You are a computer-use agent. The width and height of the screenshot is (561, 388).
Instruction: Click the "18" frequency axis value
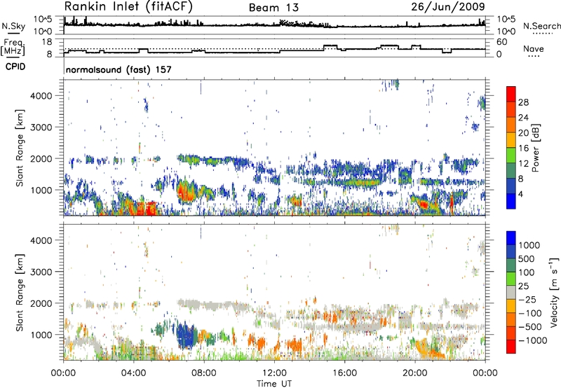[x=47, y=42]
